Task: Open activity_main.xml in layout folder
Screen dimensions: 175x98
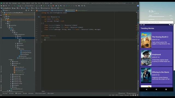Action: 19,67
